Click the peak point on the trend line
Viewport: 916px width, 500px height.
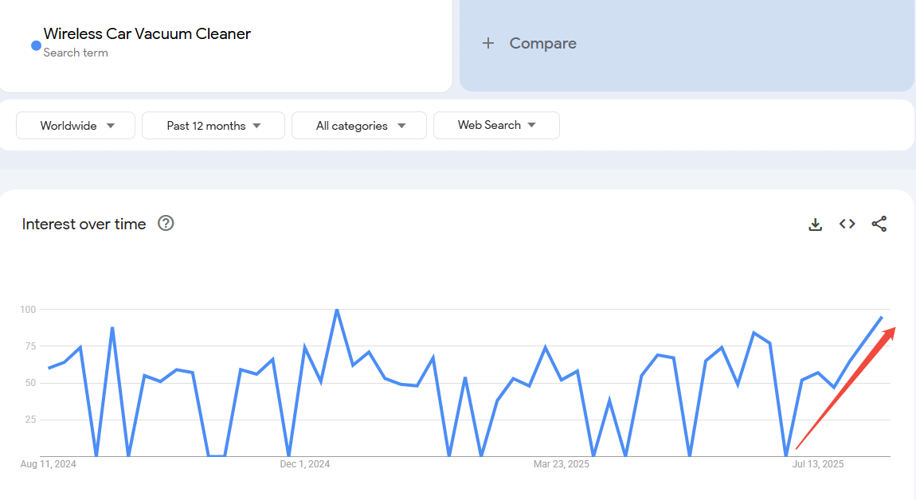point(337,310)
